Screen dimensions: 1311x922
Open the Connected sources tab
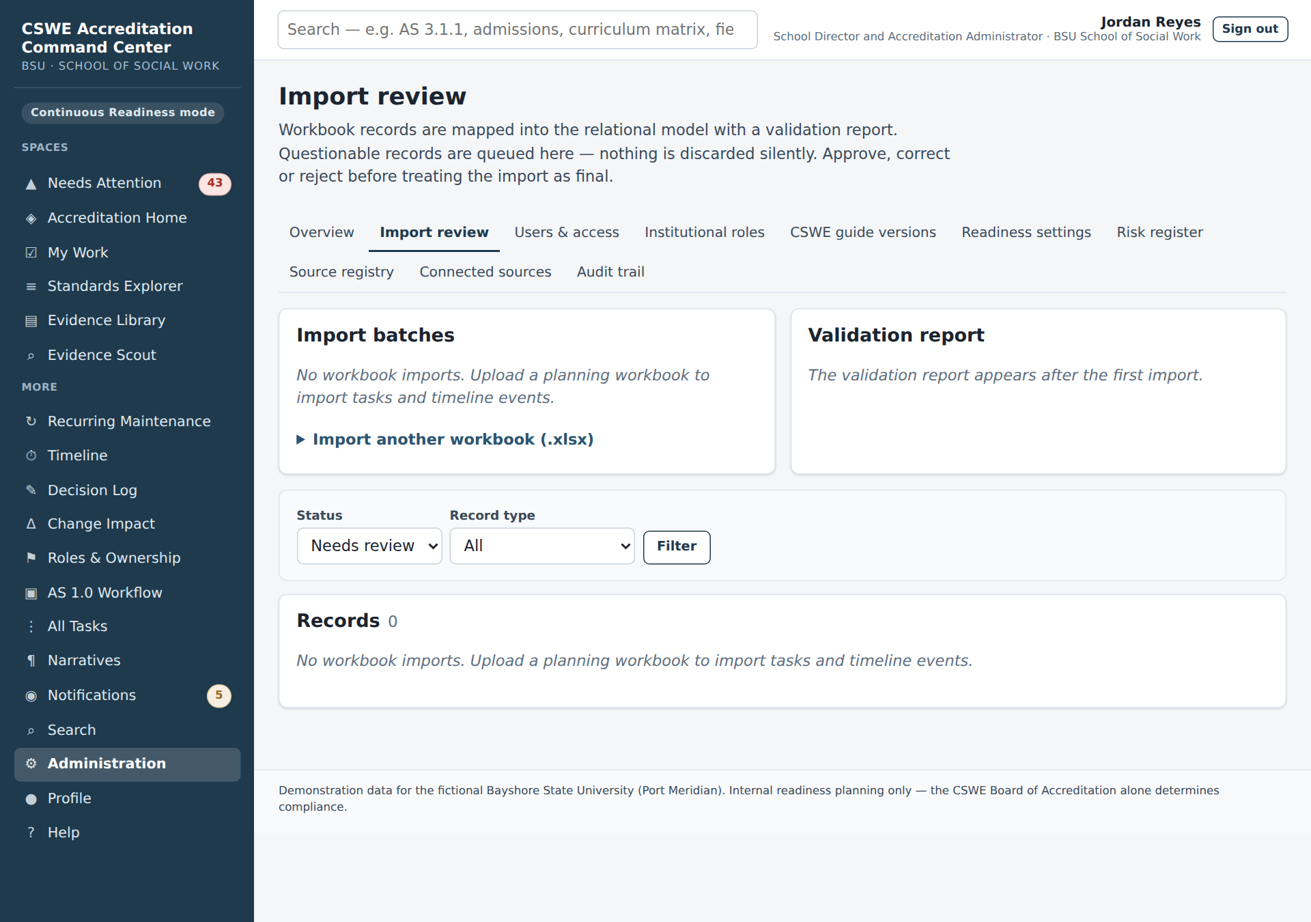485,273
